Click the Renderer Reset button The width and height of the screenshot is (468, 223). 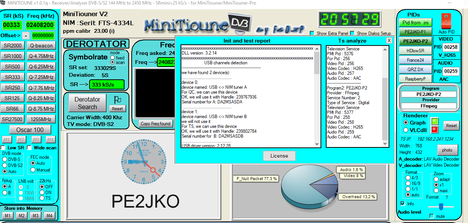451,126
